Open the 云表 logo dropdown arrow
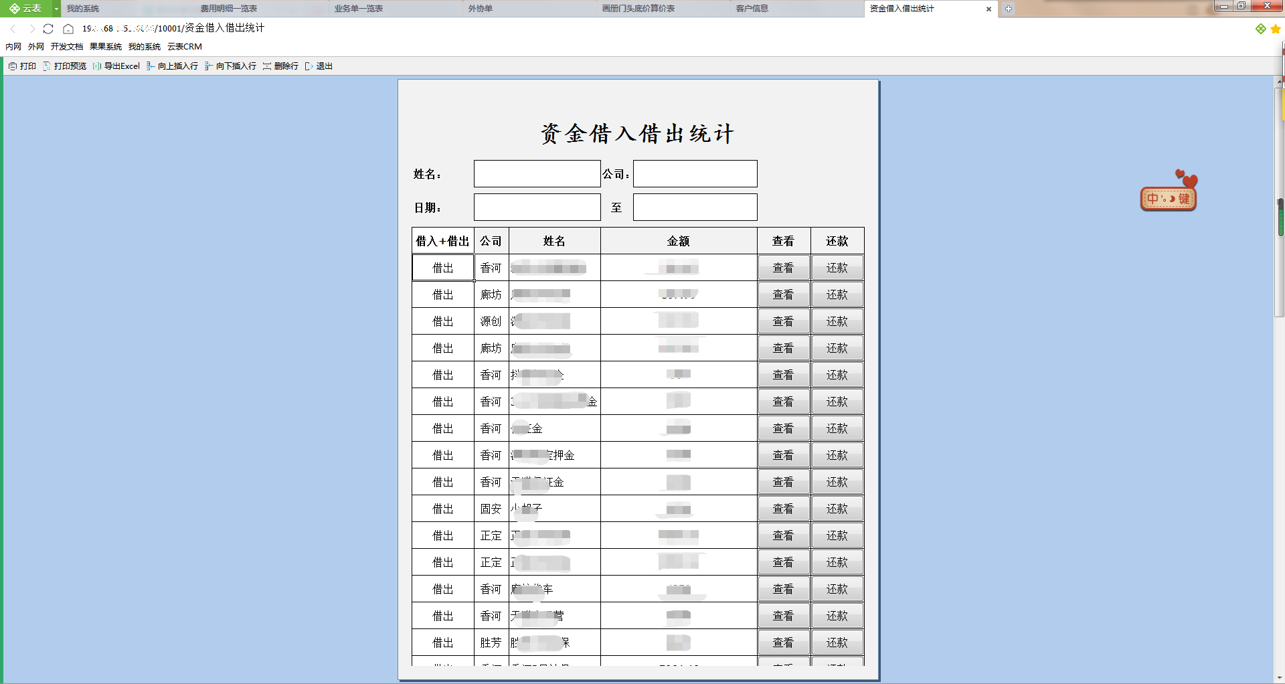This screenshot has height=684, width=1285. pyautogui.click(x=56, y=9)
